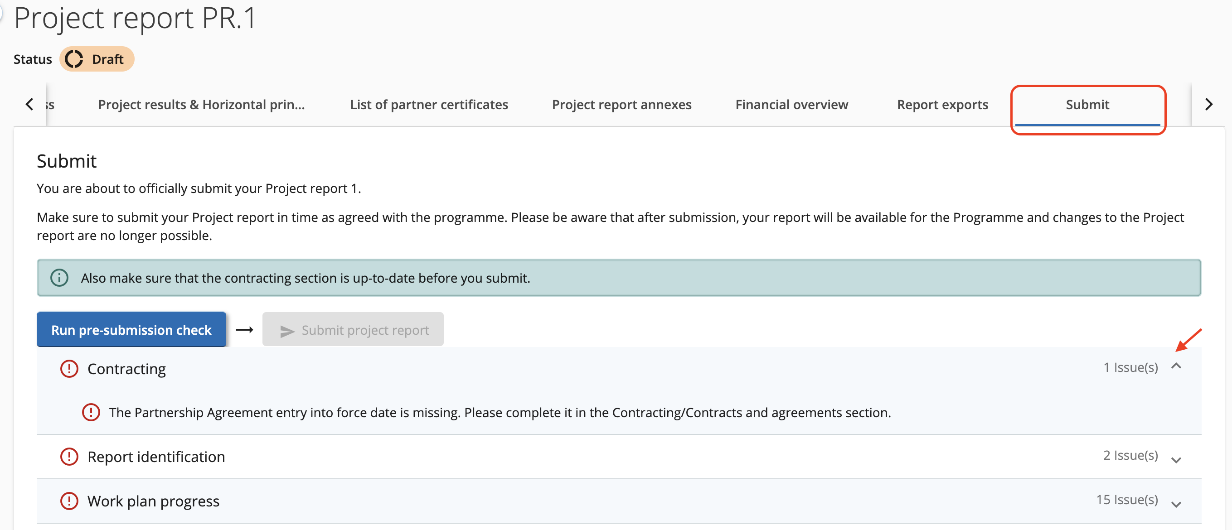This screenshot has width=1232, height=530.
Task: Click Partnership Agreement issue warning icon
Action: 91,412
